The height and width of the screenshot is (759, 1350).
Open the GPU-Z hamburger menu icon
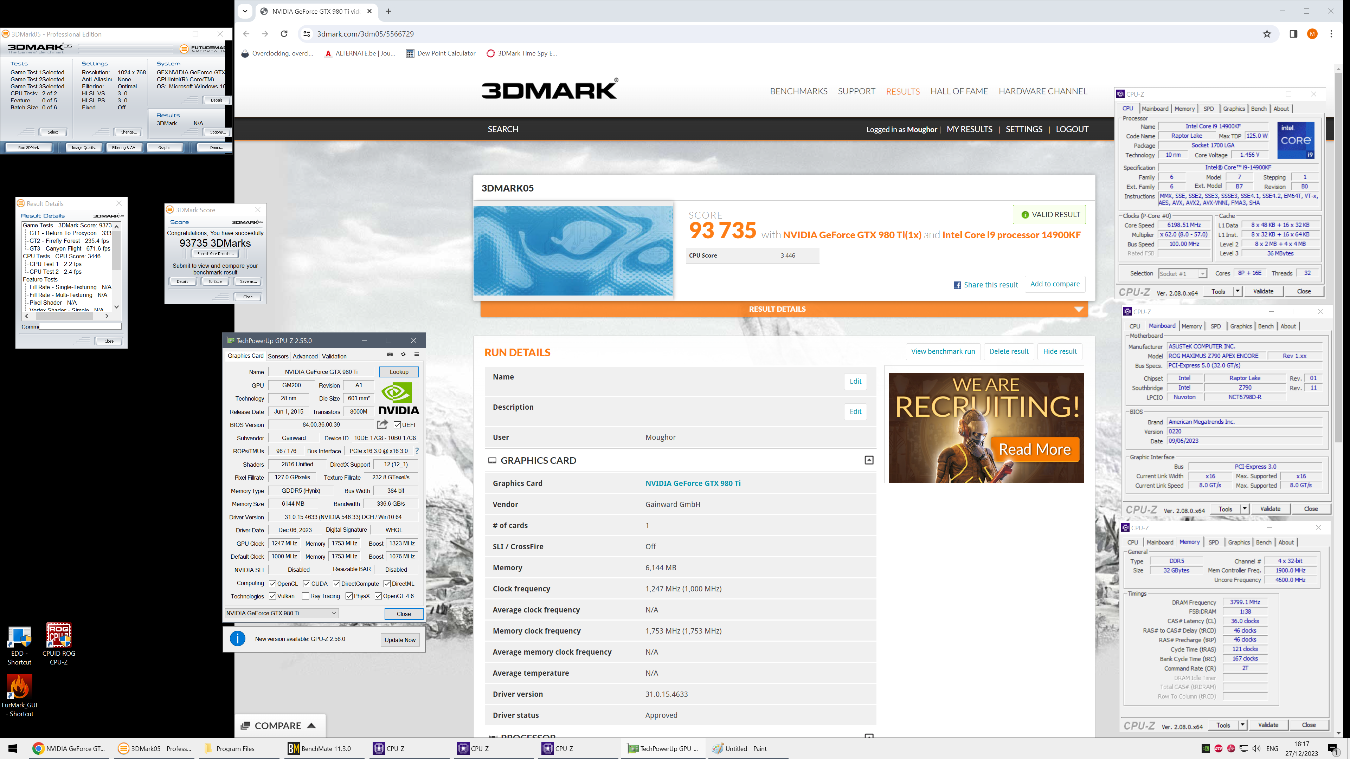[x=417, y=355]
